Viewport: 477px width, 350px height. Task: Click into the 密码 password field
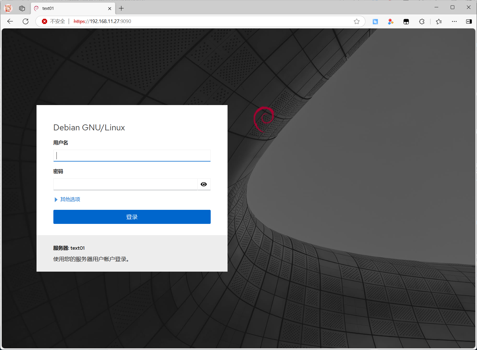pos(125,184)
